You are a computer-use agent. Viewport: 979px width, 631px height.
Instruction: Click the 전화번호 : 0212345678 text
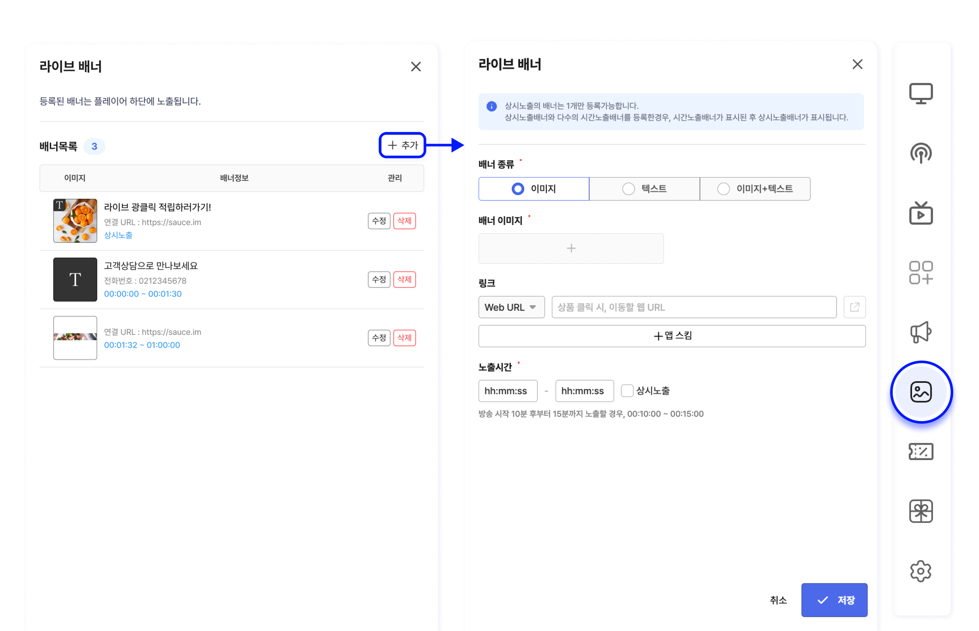tap(145, 281)
